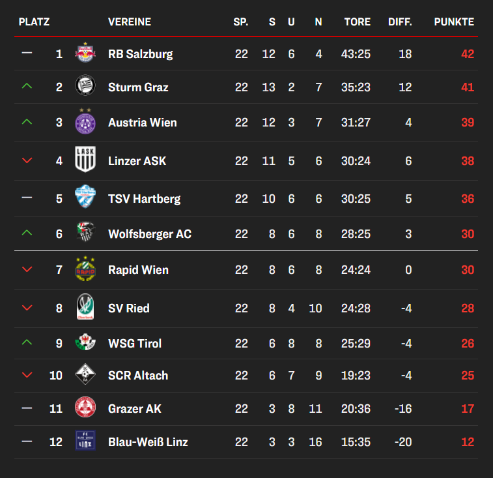Click the red down arrow beside SV Ried
This screenshot has height=478, width=493.
point(27,308)
